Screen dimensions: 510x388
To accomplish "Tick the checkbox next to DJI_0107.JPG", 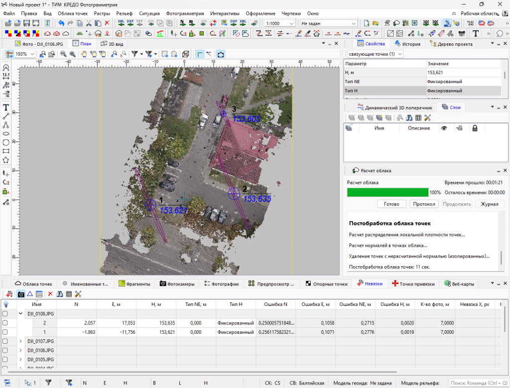I will [x=5, y=341].
